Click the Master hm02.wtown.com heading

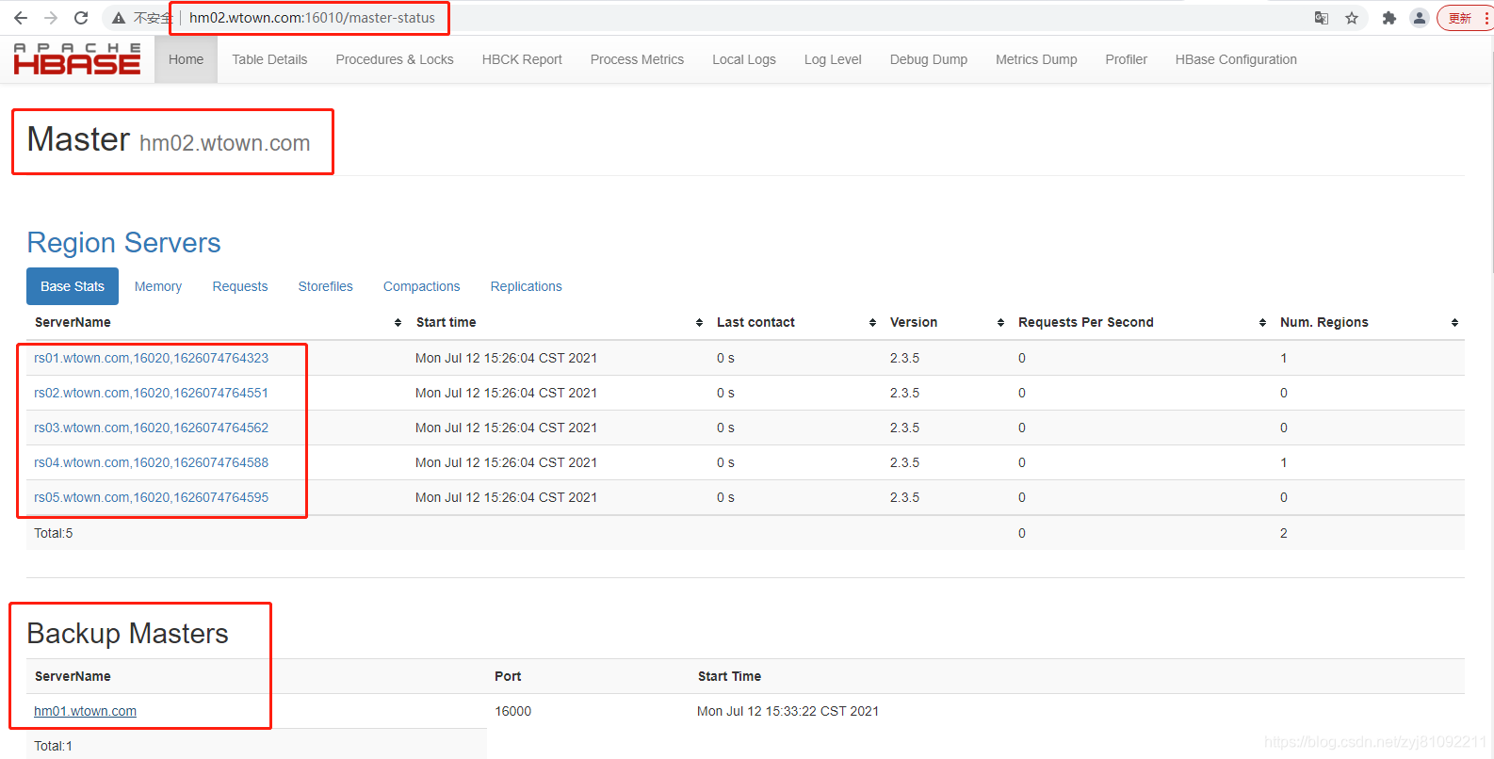[169, 140]
